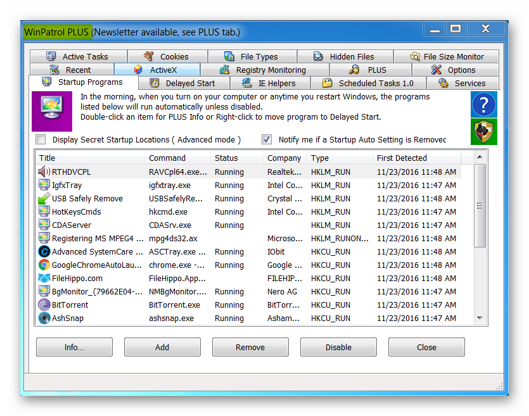The image size is (529, 416).
Task: Click the purple monitor startup icon
Action: point(51,111)
